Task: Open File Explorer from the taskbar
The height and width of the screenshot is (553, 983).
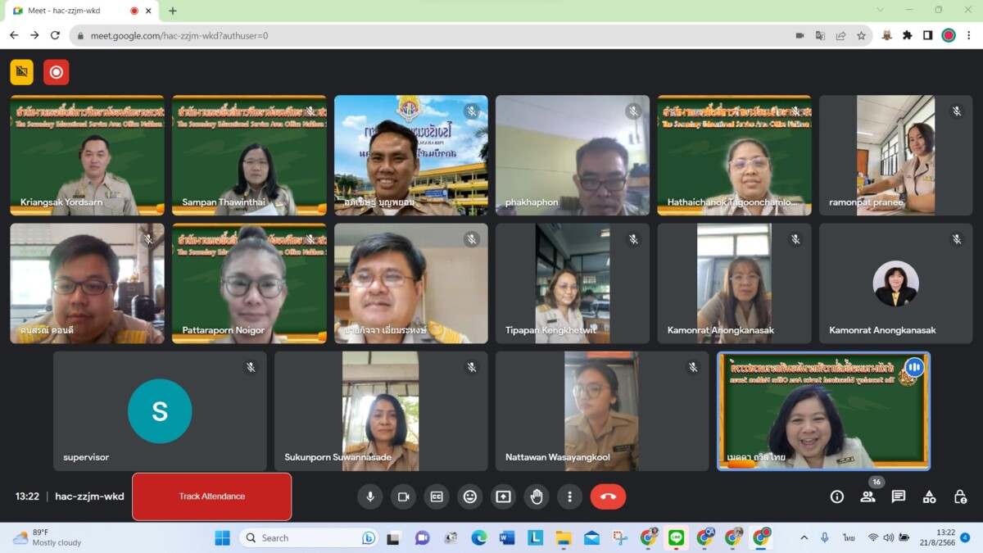Action: tap(564, 538)
